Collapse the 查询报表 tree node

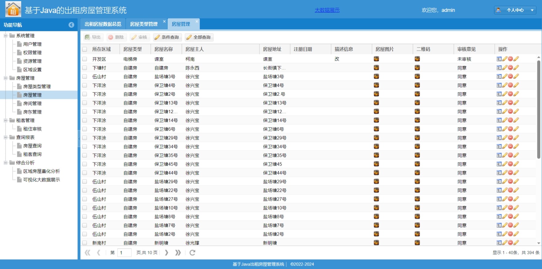click(6, 137)
